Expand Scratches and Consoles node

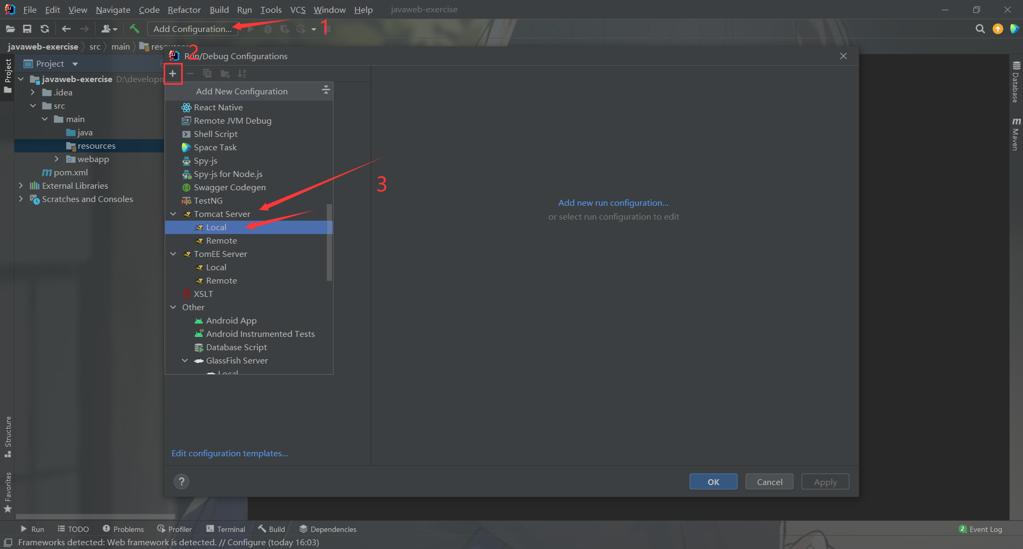point(21,199)
